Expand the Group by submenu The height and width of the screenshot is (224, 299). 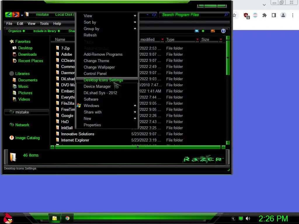(107, 29)
